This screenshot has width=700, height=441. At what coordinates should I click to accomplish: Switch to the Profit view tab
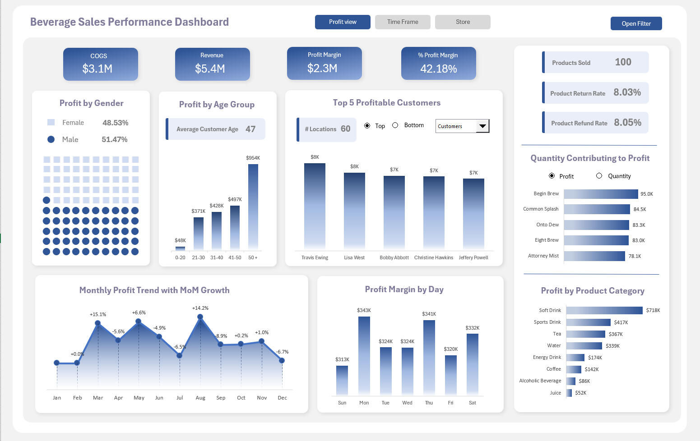point(343,22)
